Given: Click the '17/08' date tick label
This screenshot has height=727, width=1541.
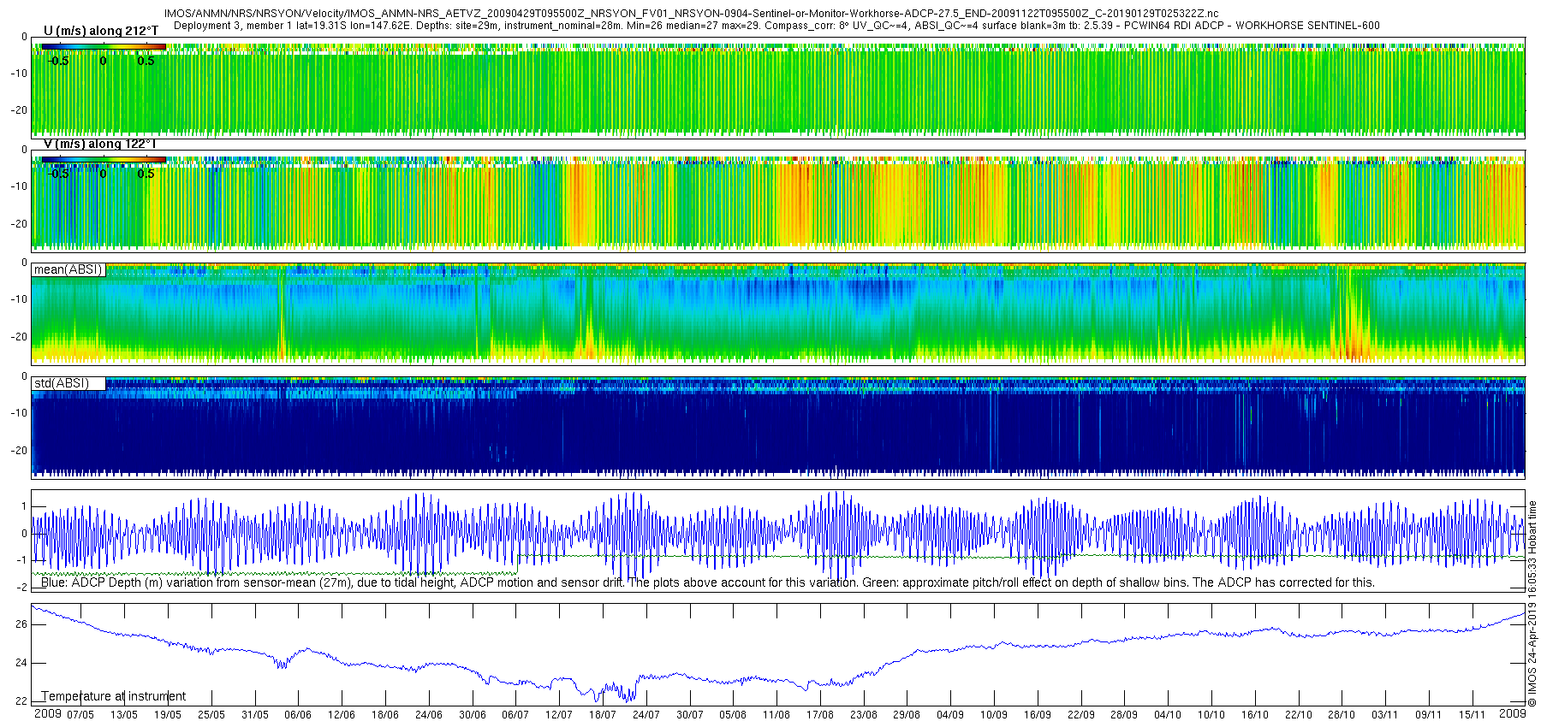Looking at the screenshot, I should [x=820, y=715].
